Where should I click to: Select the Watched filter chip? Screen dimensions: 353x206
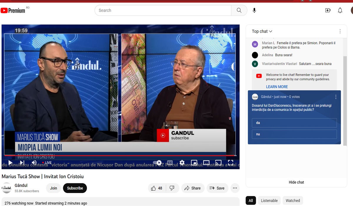point(293,201)
